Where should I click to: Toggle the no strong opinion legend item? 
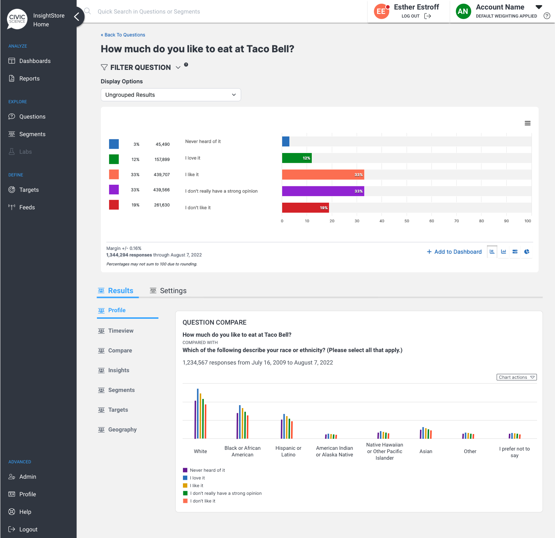[x=222, y=493]
